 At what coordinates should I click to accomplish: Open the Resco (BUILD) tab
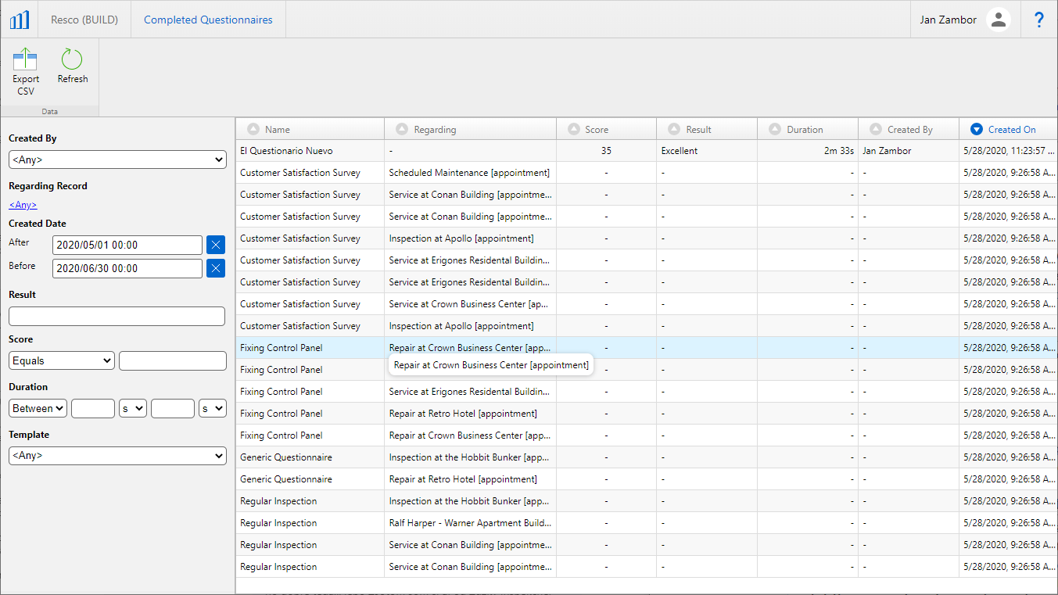tap(84, 20)
